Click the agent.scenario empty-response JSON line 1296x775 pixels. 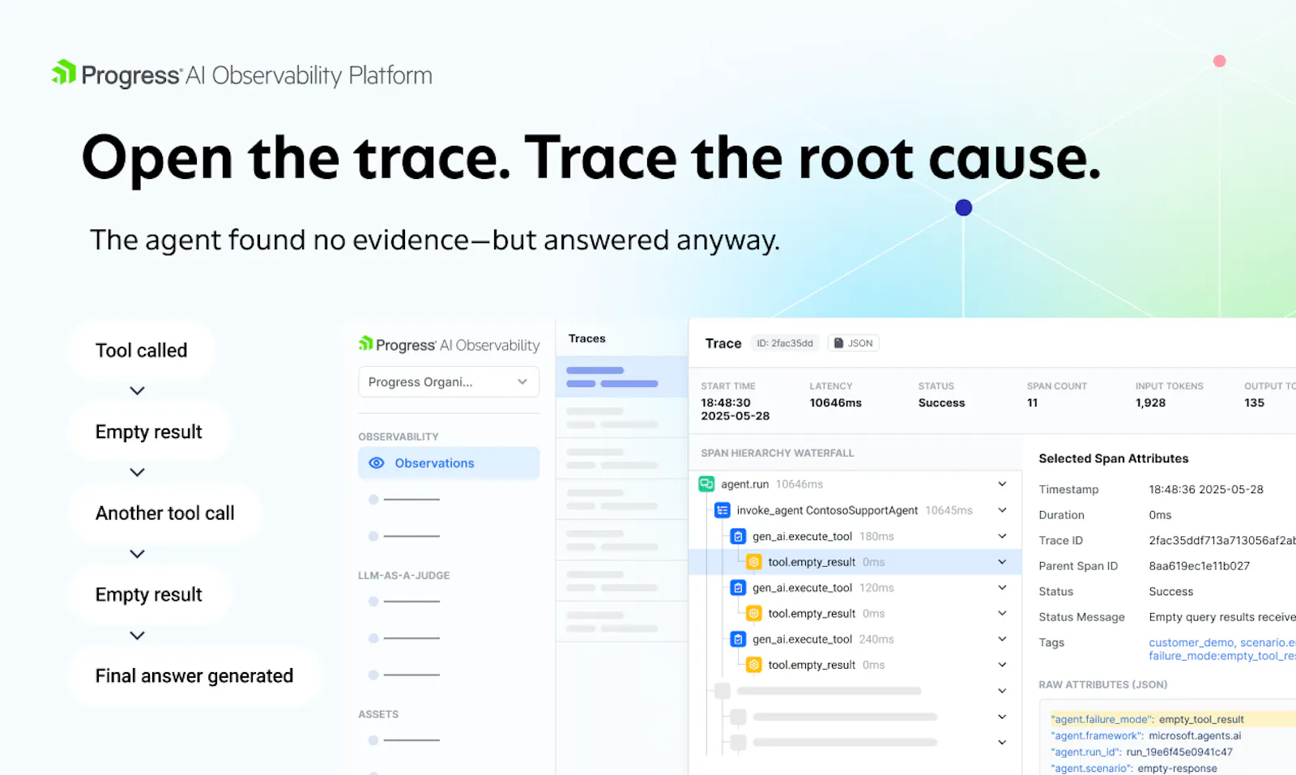point(1134,769)
